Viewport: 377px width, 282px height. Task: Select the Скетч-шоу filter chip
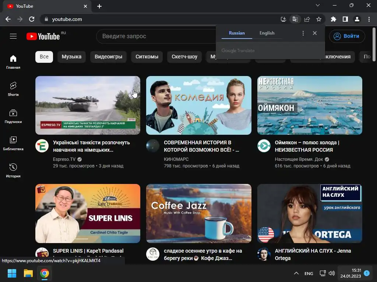click(184, 57)
